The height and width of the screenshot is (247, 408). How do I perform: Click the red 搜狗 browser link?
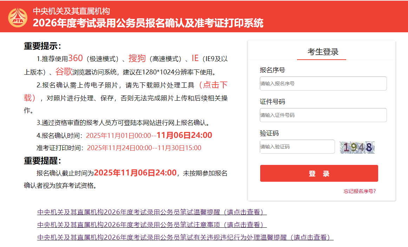coord(137,58)
